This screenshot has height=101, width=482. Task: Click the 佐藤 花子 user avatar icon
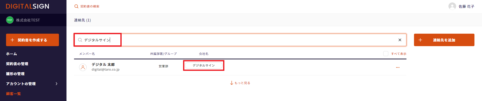tap(452, 6)
